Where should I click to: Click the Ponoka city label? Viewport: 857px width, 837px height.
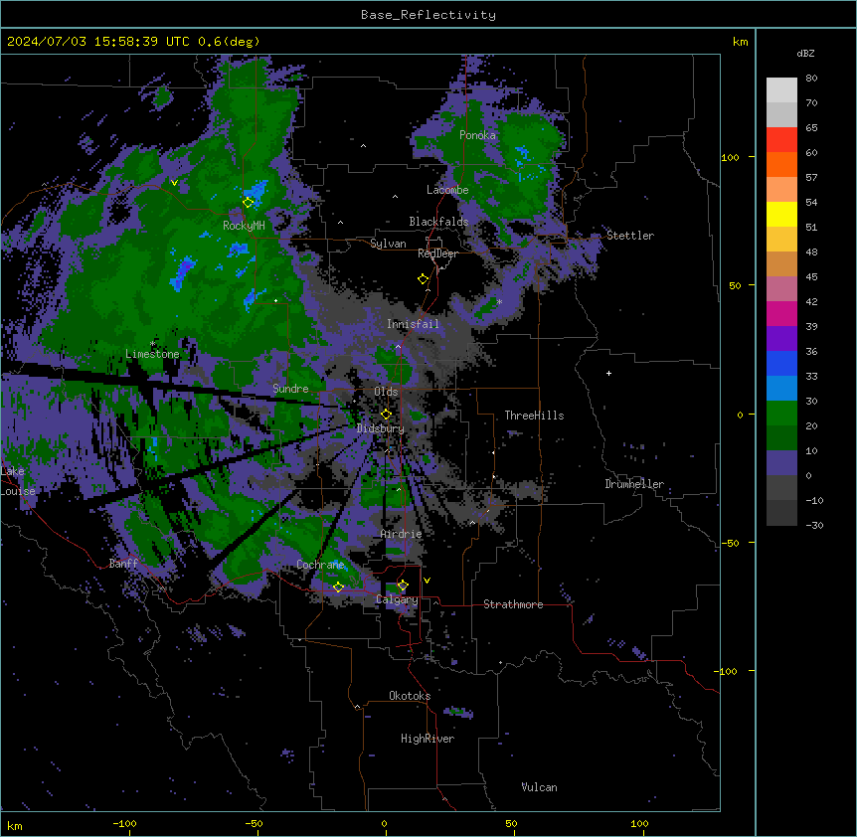[477, 135]
